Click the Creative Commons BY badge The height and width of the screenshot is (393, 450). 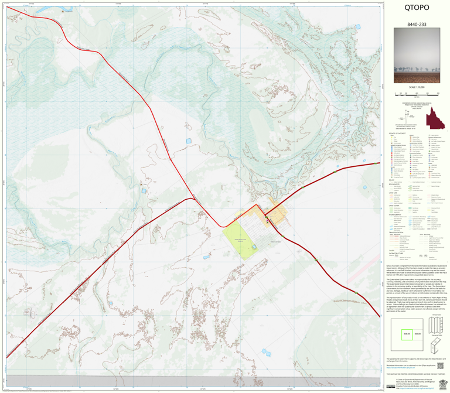392,387
